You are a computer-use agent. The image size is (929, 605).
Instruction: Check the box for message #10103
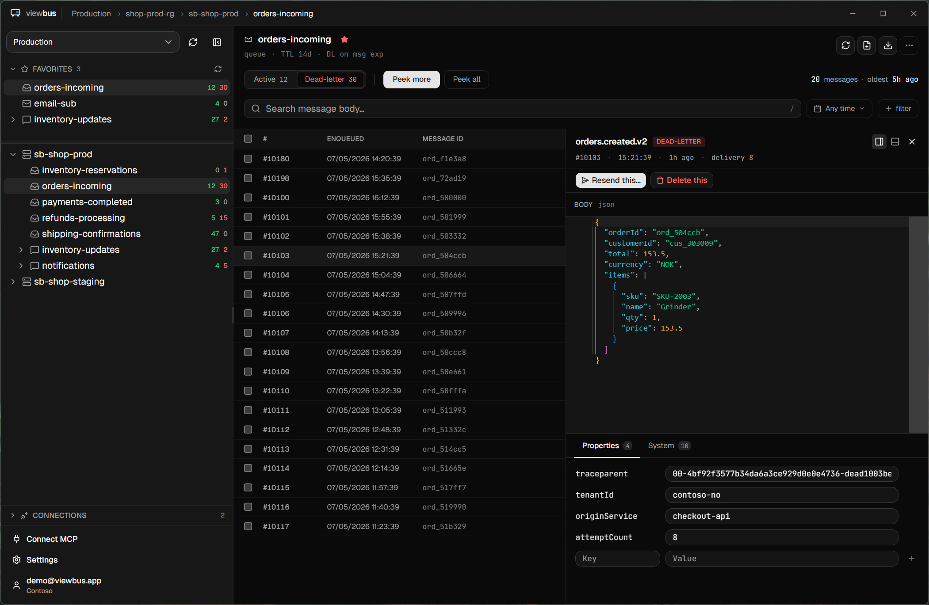(x=248, y=255)
